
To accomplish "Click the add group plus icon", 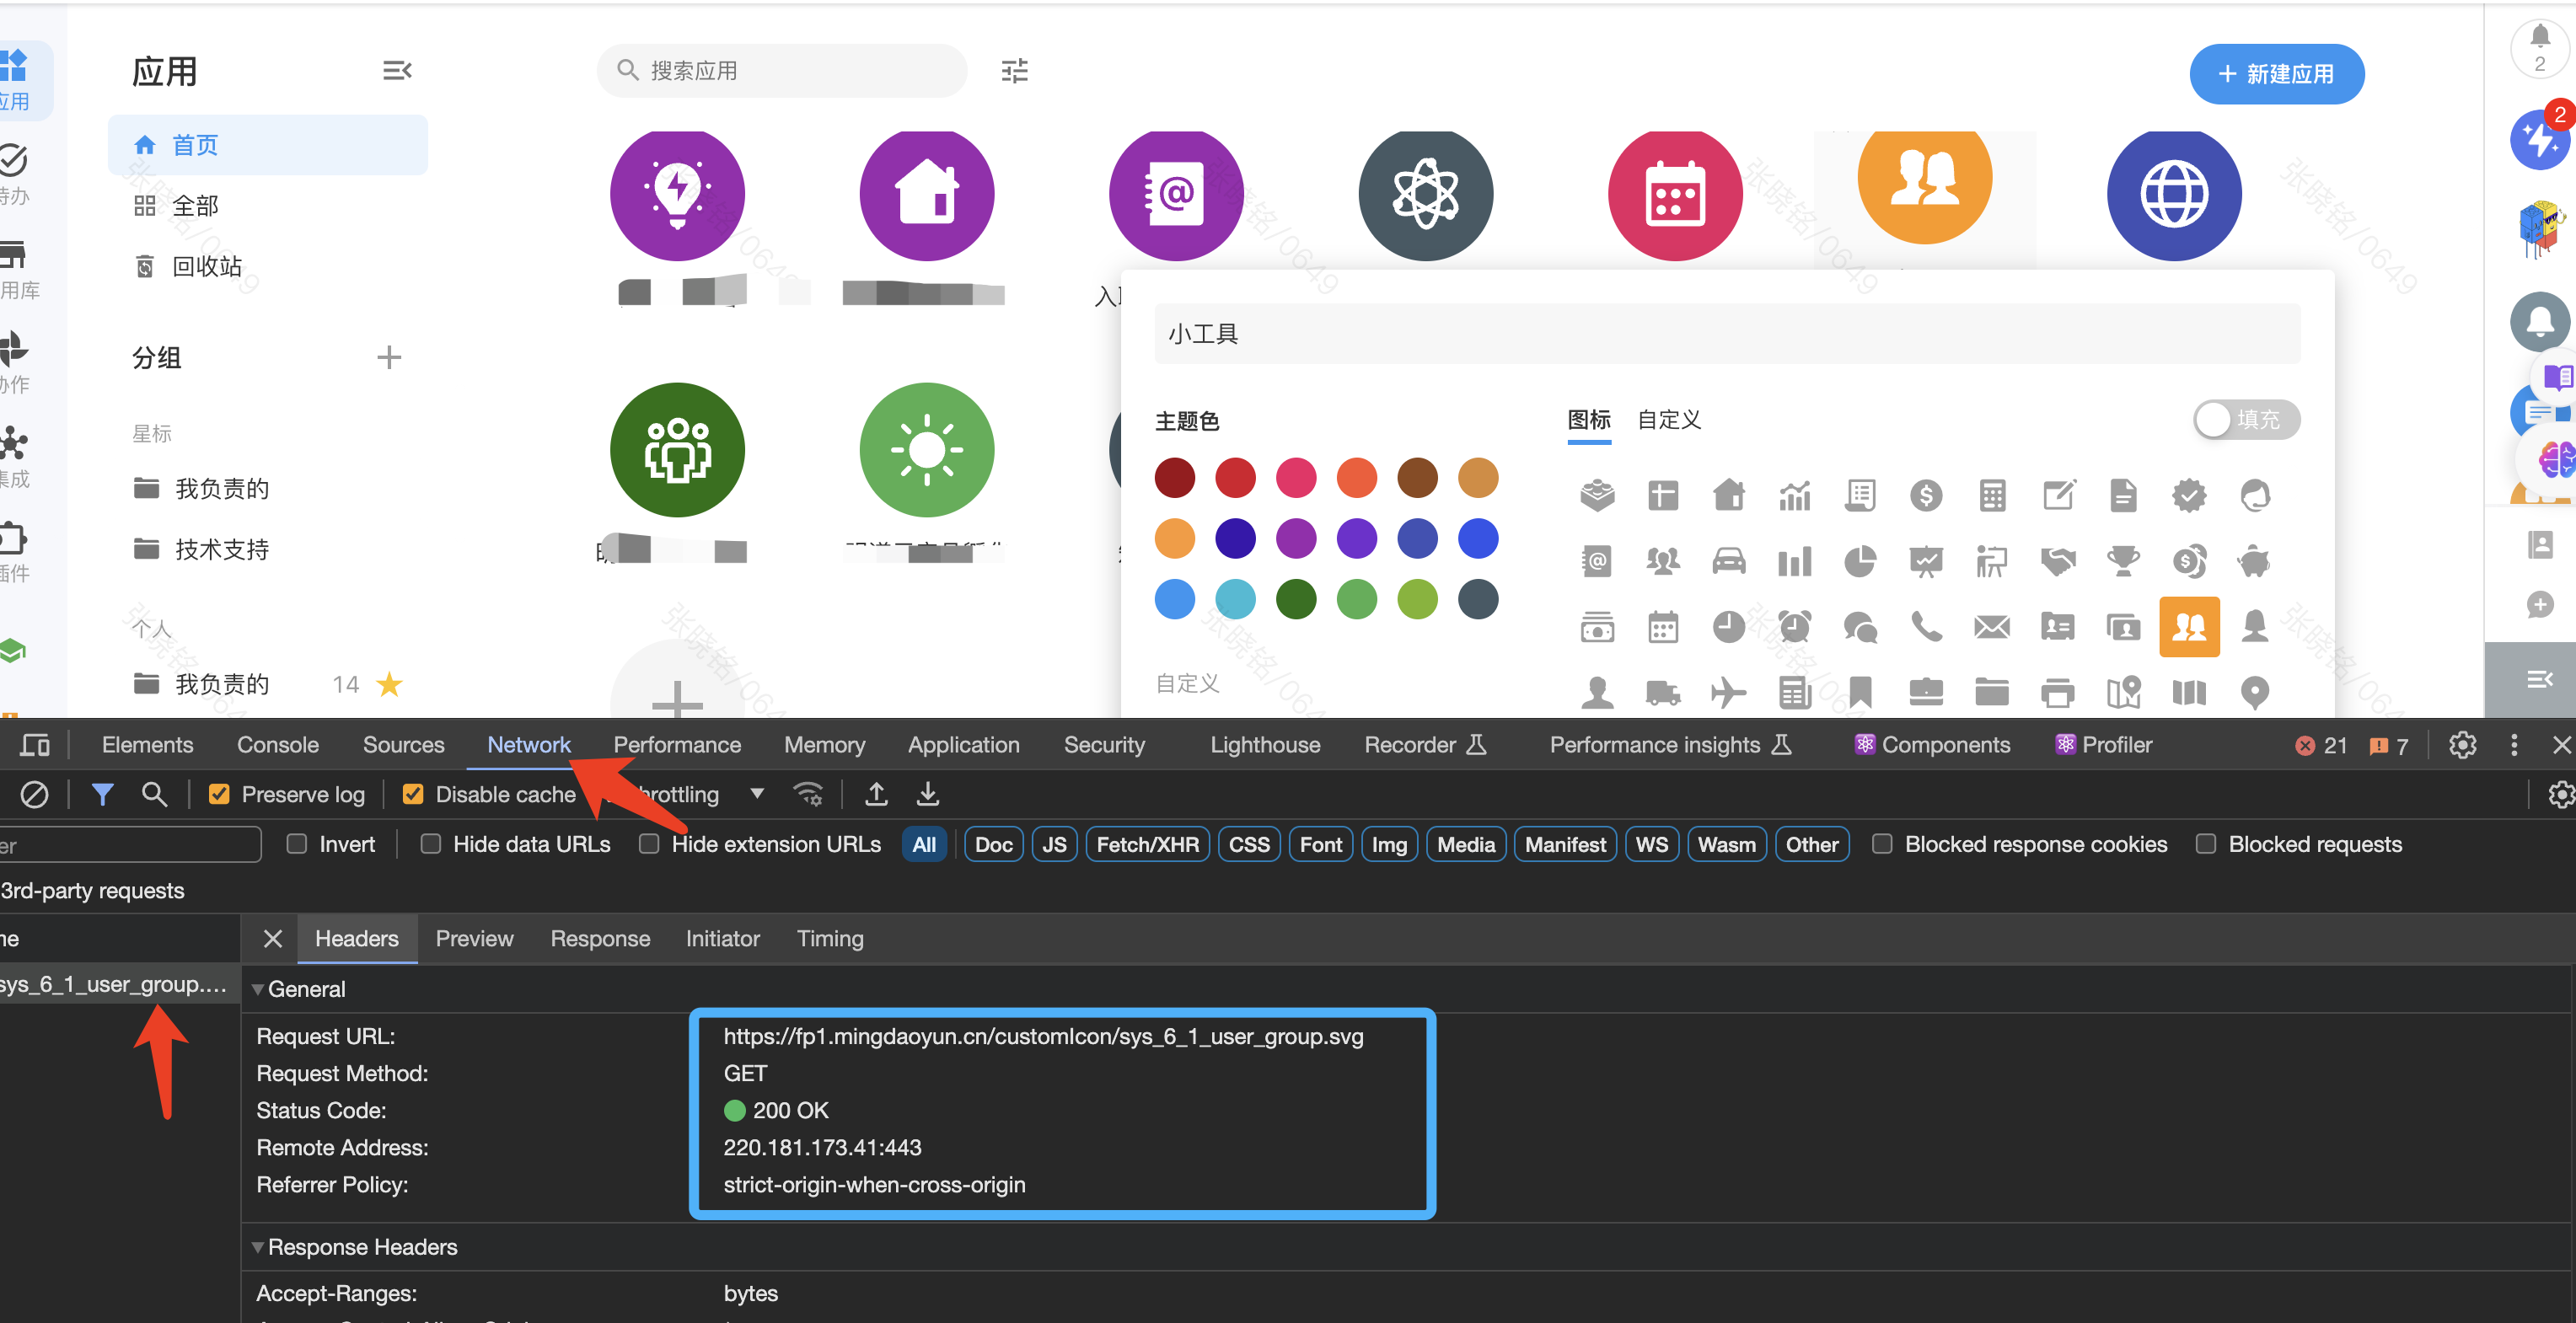I will click(389, 357).
